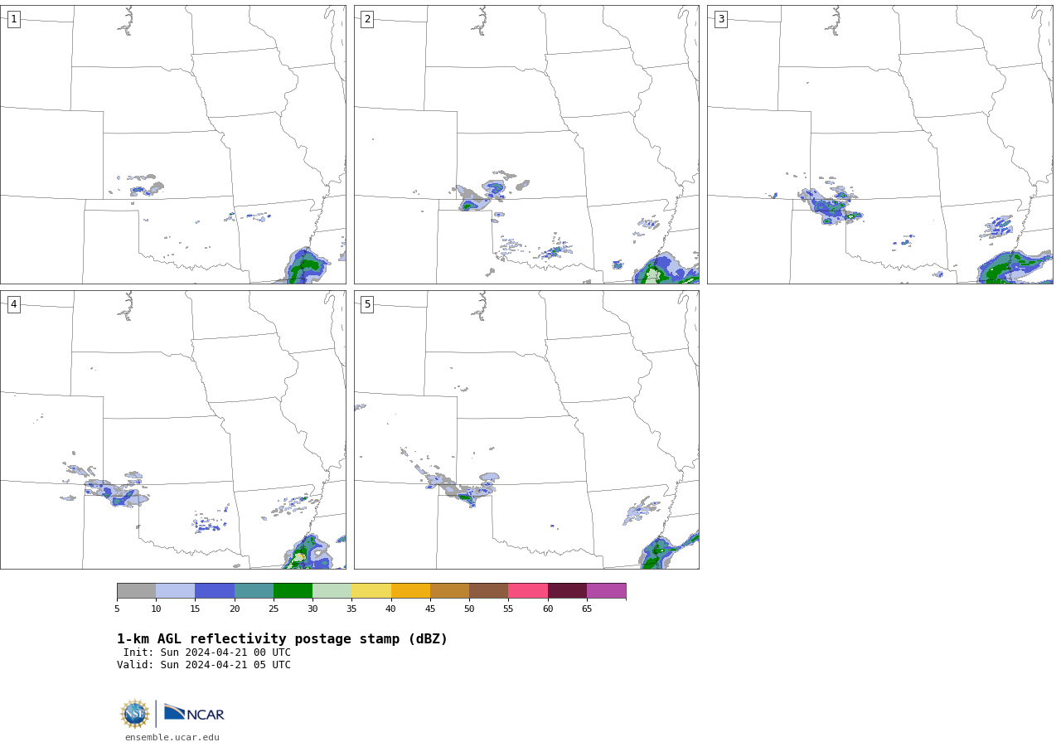Click the NCAR logo
The height and width of the screenshot is (747, 1061).
194,713
